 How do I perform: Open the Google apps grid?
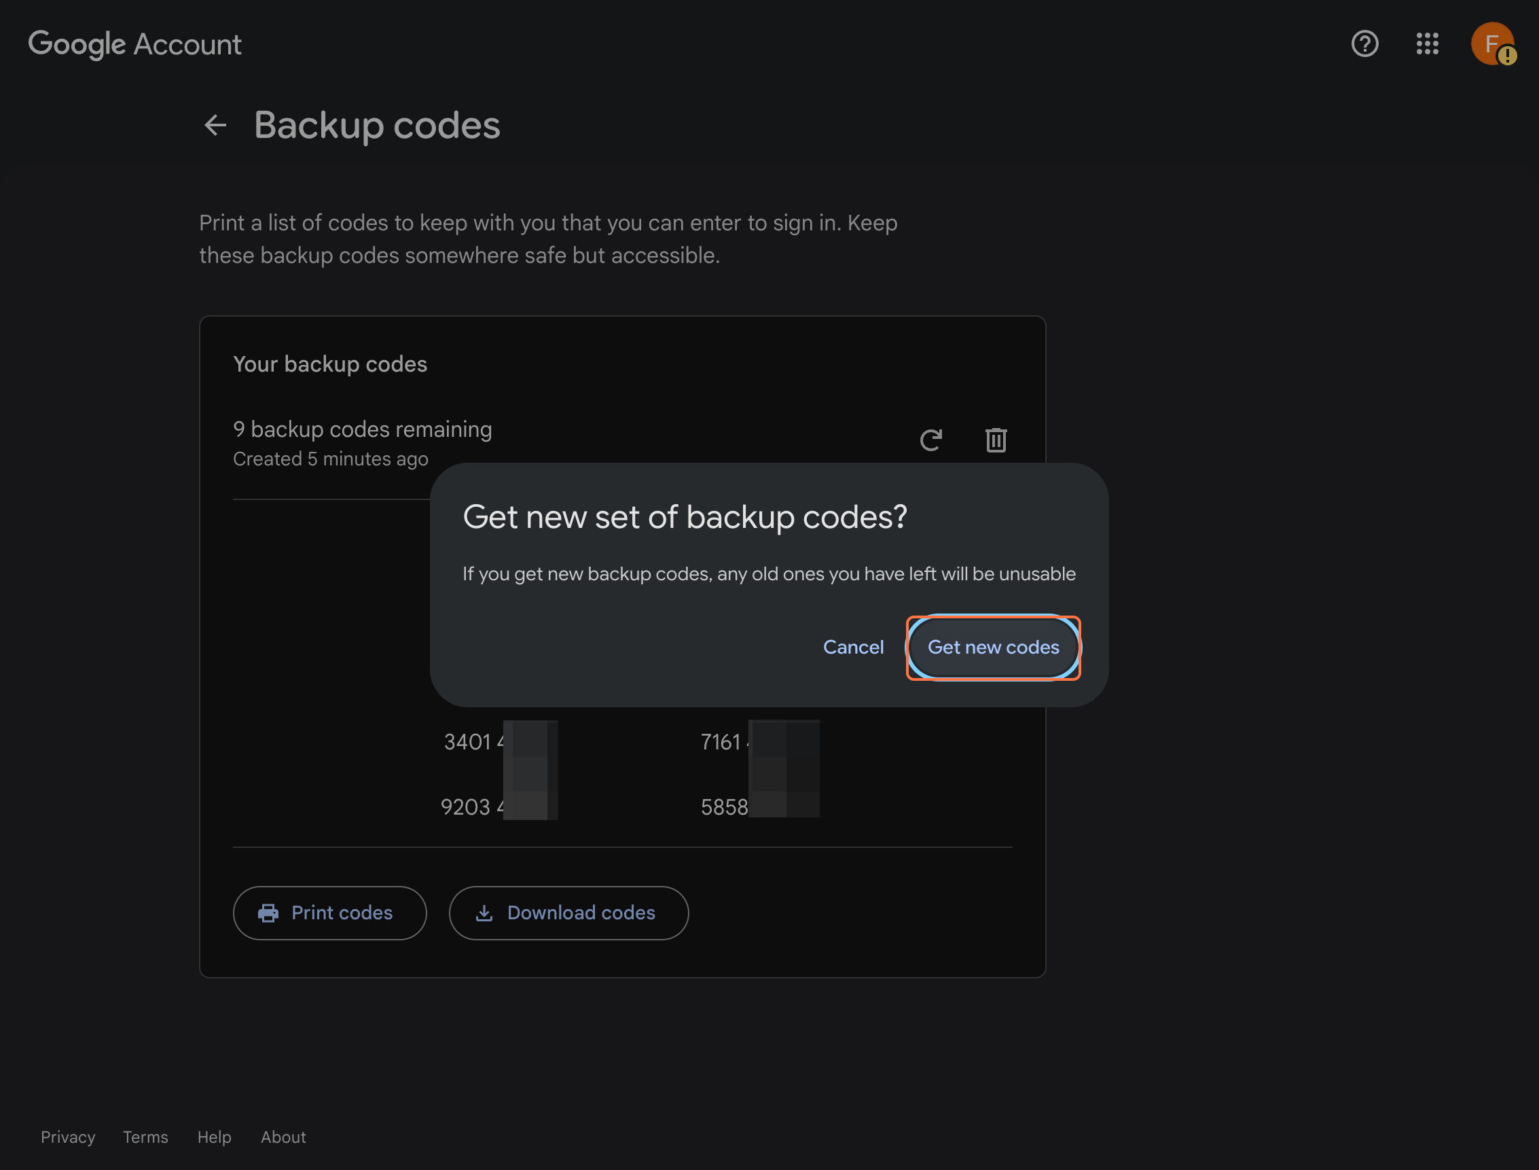point(1428,44)
